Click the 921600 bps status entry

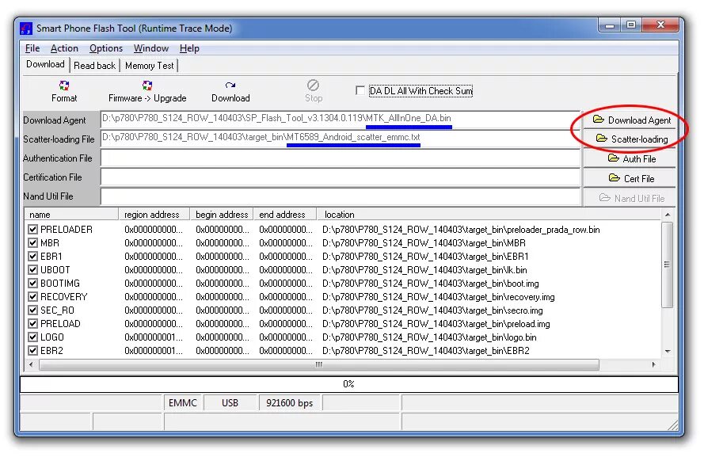pos(289,403)
